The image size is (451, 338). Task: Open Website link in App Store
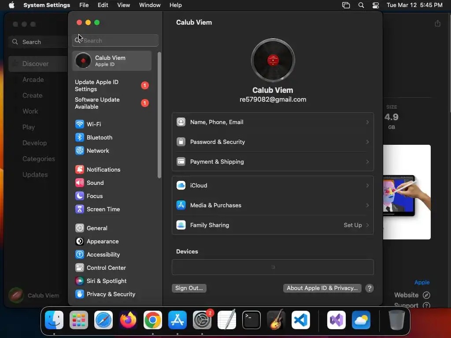tap(412, 295)
